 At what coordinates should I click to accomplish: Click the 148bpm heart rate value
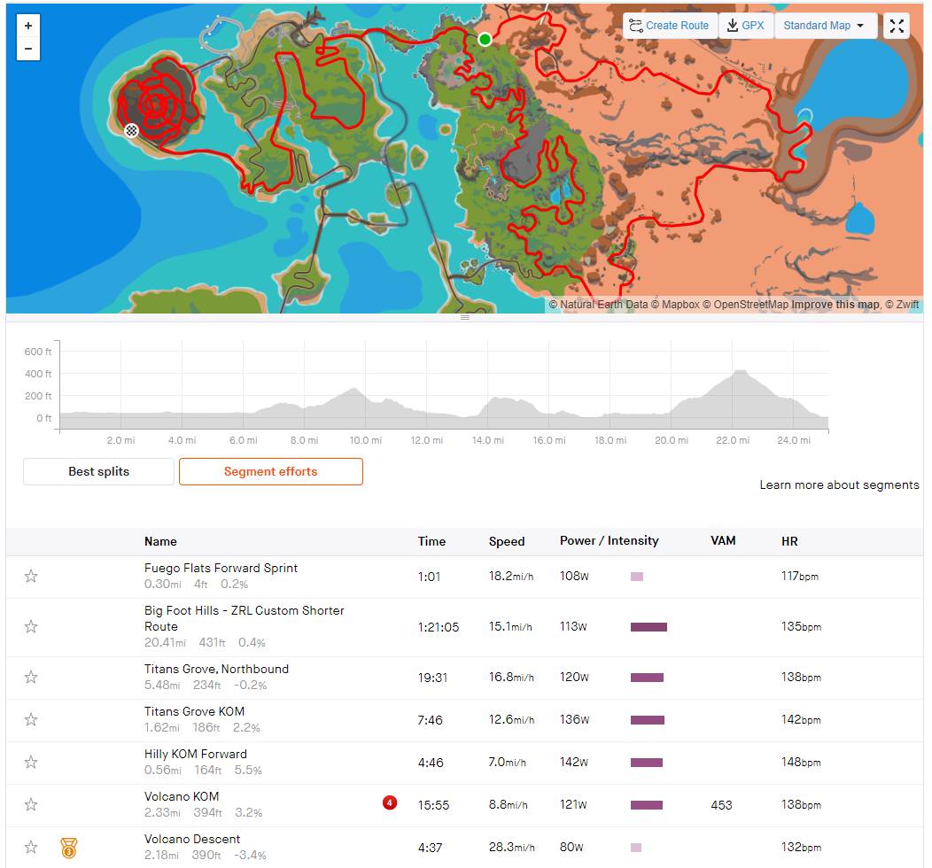[x=801, y=762]
